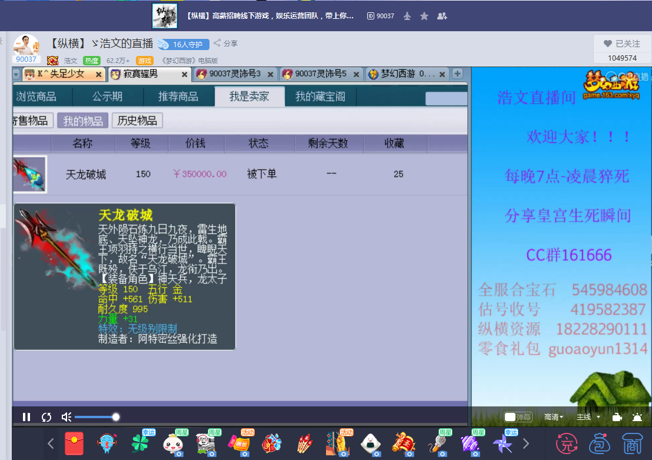The image size is (652, 460).
Task: Select the panda car gift
Action: pos(206,444)
